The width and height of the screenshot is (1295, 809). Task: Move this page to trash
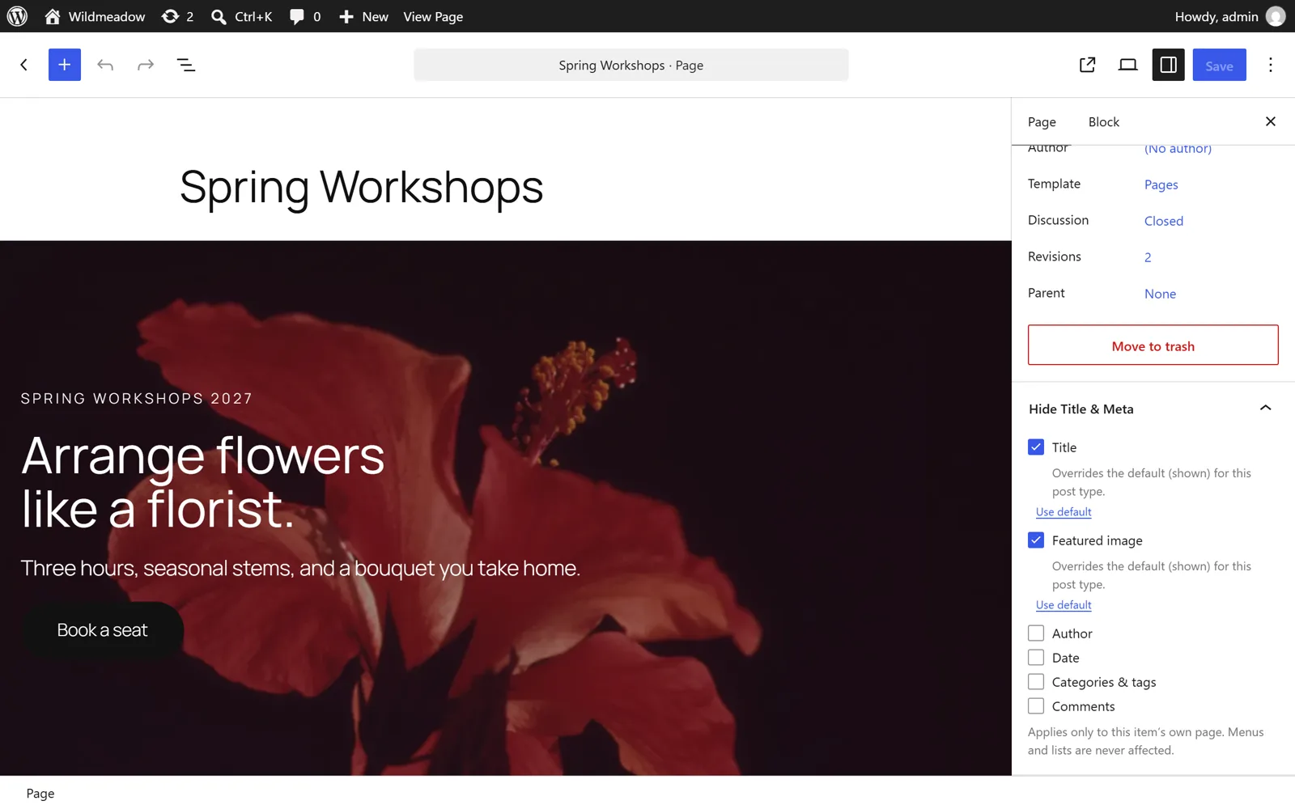pyautogui.click(x=1153, y=345)
